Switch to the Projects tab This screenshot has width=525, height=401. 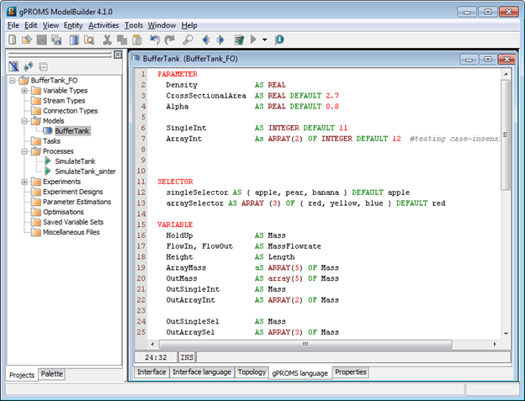tap(22, 375)
